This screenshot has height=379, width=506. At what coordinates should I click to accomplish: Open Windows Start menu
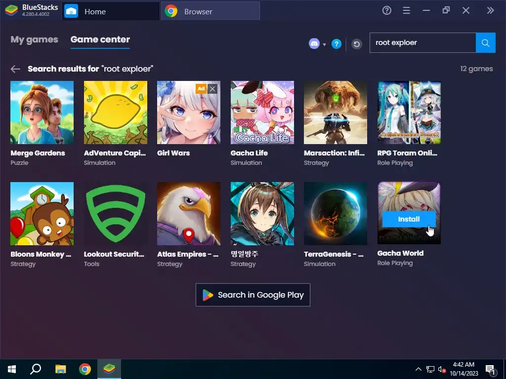(12, 369)
